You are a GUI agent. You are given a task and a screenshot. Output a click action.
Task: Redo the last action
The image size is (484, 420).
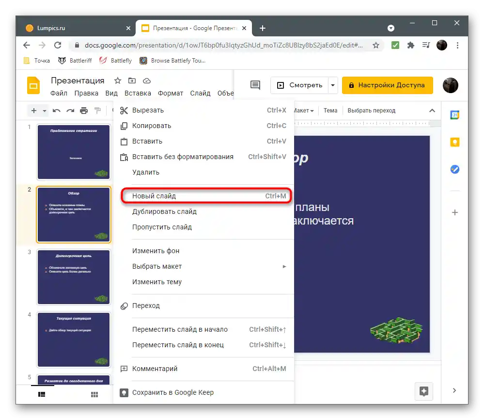pyautogui.click(x=70, y=111)
